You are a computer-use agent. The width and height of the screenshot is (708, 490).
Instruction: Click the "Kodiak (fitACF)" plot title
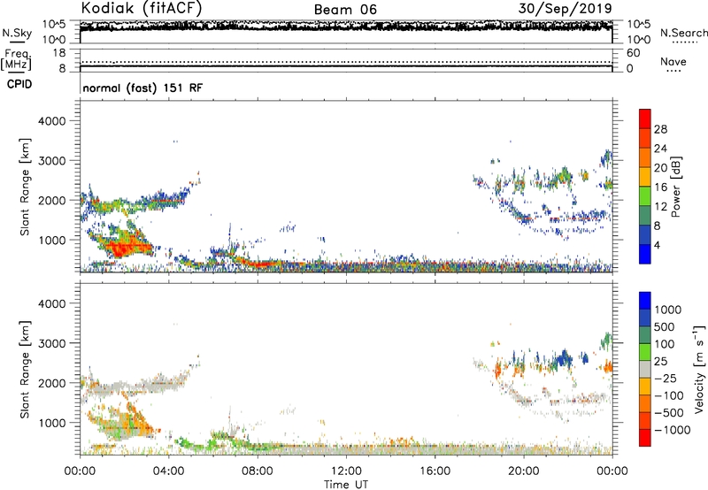pos(142,8)
